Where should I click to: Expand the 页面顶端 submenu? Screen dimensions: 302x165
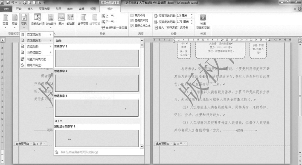pyautogui.click(x=36, y=35)
